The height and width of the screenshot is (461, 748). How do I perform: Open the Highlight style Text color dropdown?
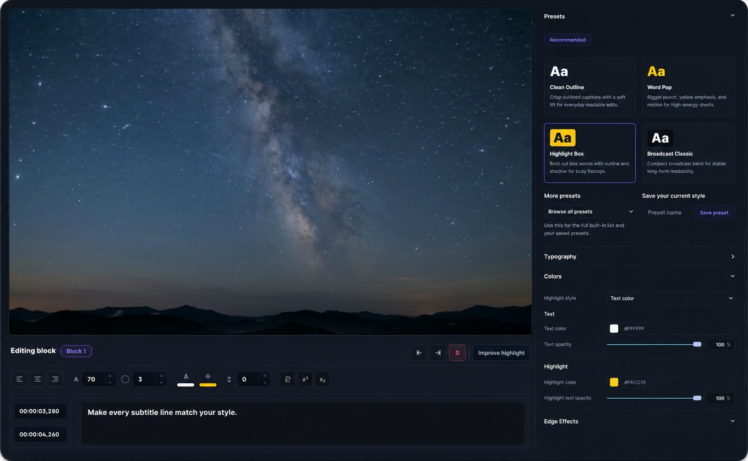point(671,298)
